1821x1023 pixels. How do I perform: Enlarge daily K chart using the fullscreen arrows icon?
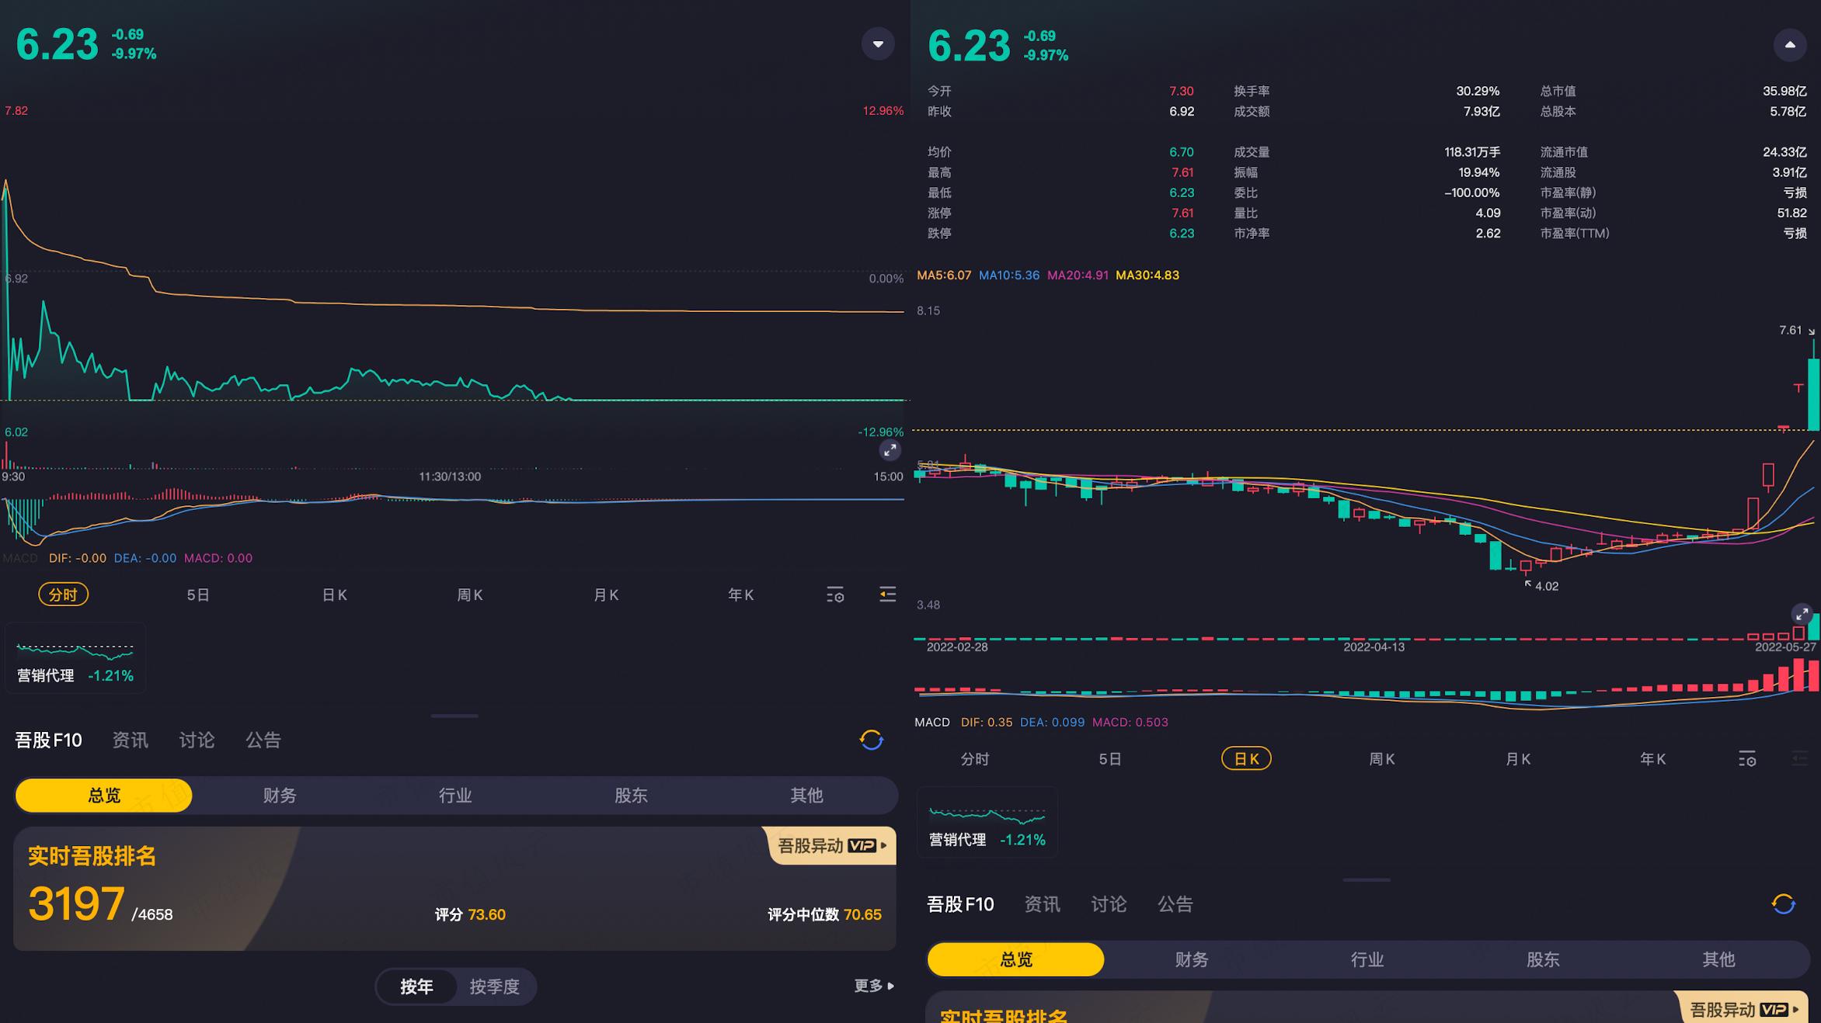pos(1802,614)
